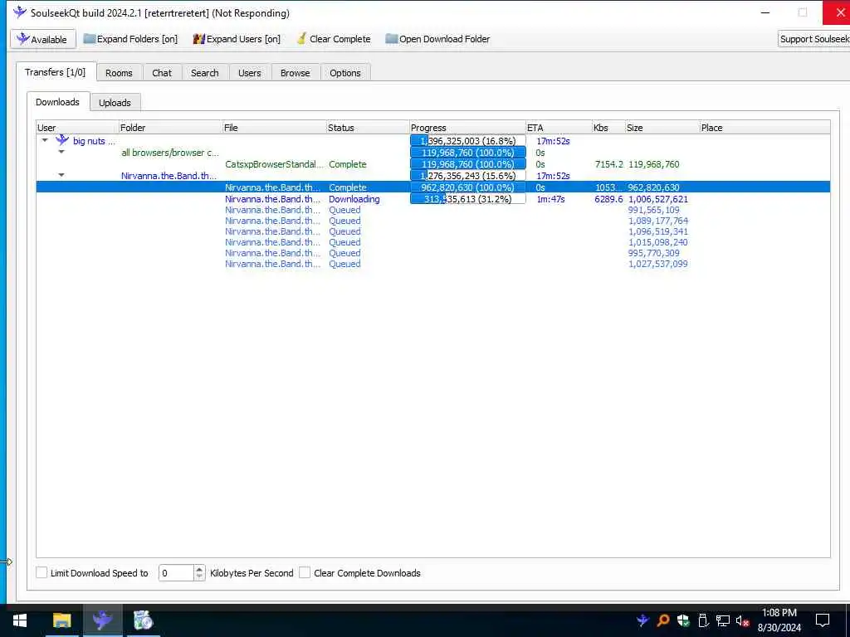Sort by the Progress column header

[x=468, y=128]
